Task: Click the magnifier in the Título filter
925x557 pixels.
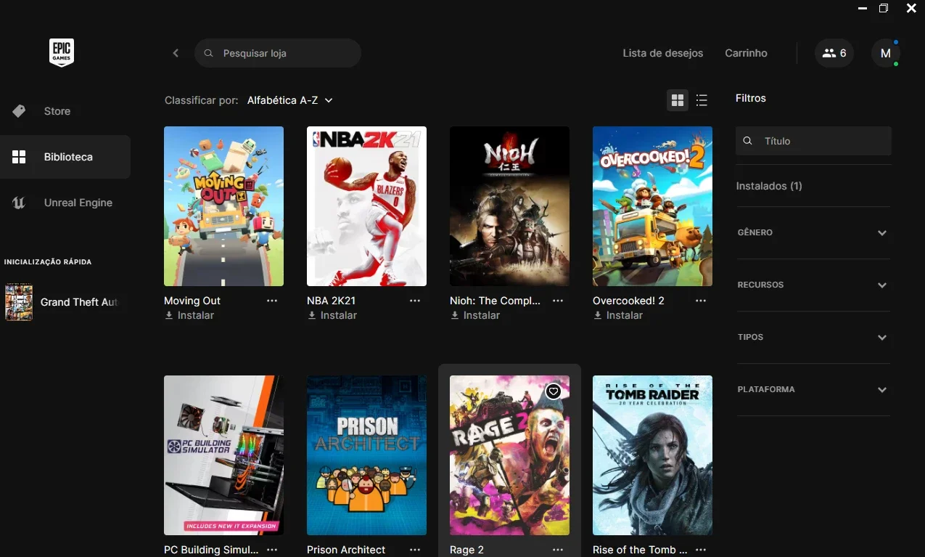Action: [x=749, y=141]
